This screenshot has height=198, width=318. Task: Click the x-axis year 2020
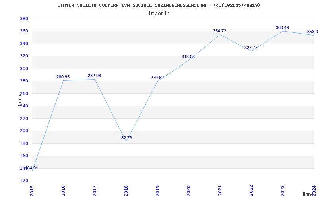click(x=188, y=190)
